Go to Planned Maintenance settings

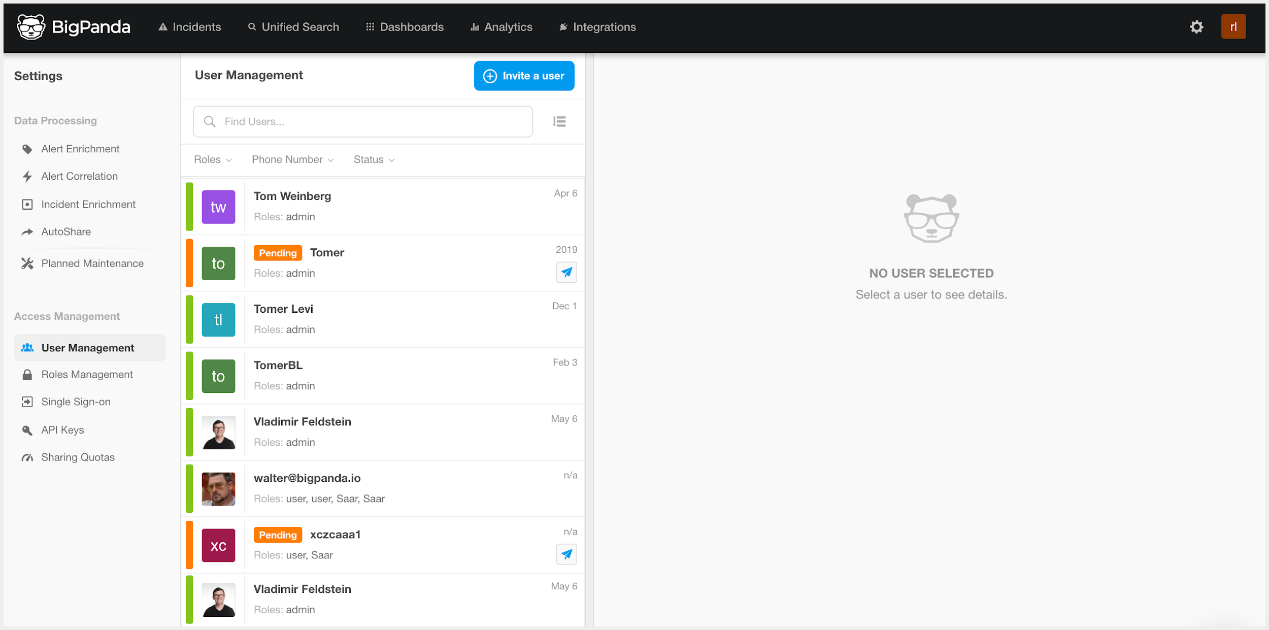[x=92, y=263]
